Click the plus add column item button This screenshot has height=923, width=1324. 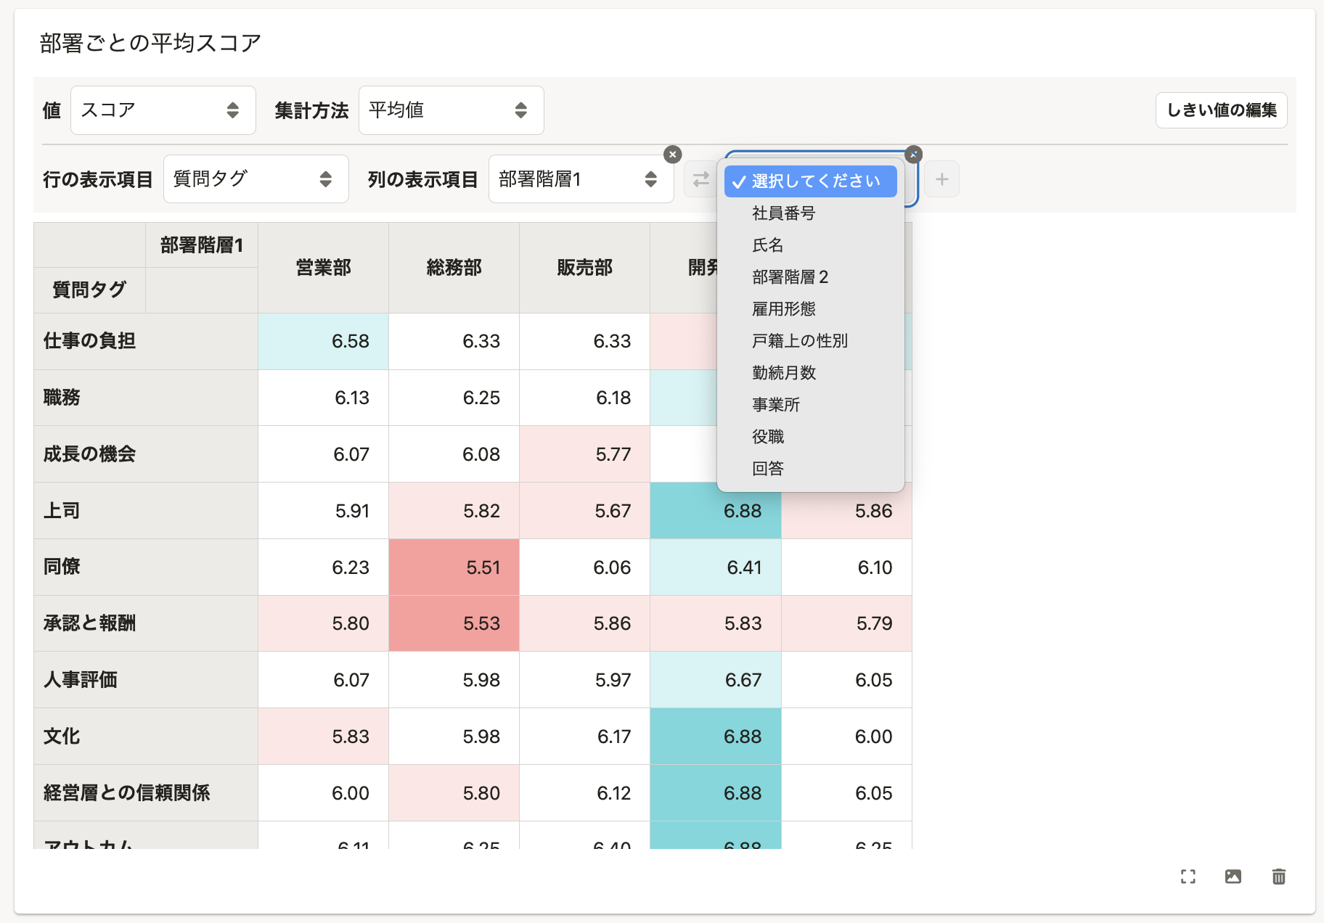tap(942, 179)
